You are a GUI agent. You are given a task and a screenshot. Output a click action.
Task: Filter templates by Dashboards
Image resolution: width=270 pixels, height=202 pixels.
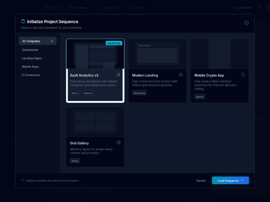coord(30,50)
